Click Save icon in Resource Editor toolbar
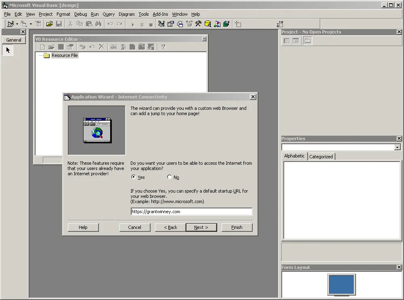Viewport: 404px width, 300px height. [x=61, y=47]
